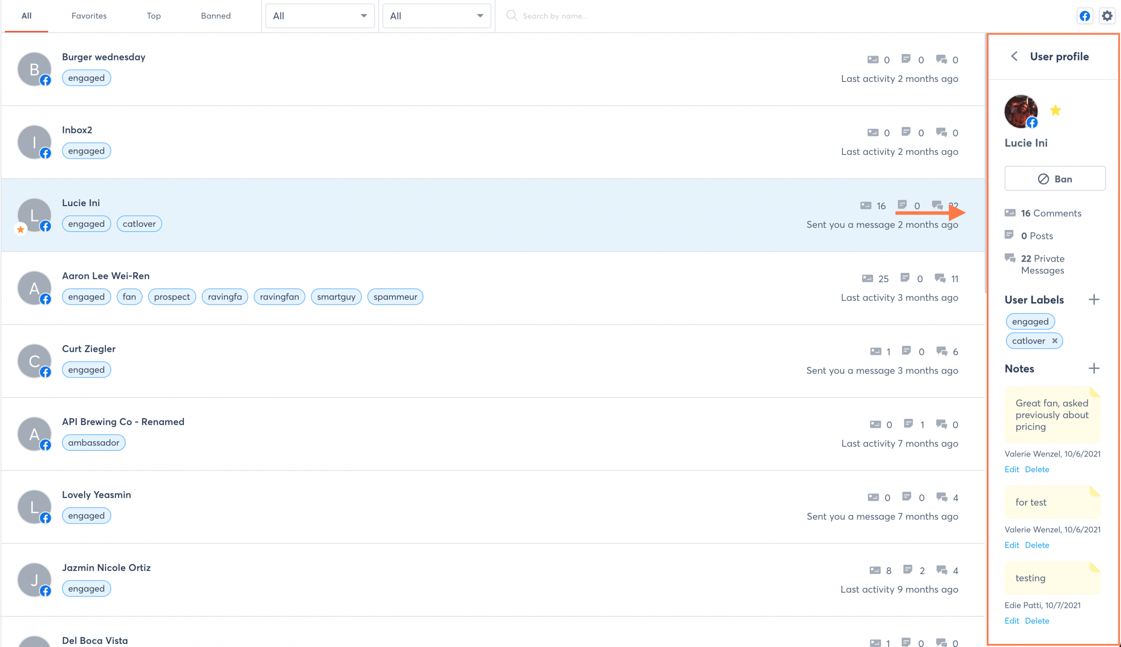
Task: Click the catlover tag on Lucie Ini row
Action: pos(139,224)
